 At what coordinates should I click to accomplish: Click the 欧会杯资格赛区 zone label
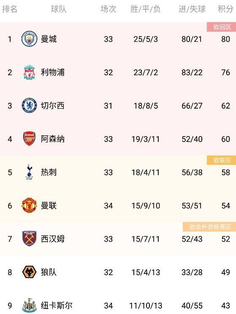click(x=209, y=227)
